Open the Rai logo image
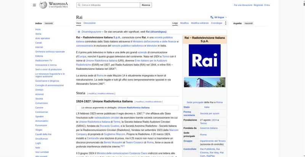Image resolution: width=305 pixels, height=157 pixels. 205,60
